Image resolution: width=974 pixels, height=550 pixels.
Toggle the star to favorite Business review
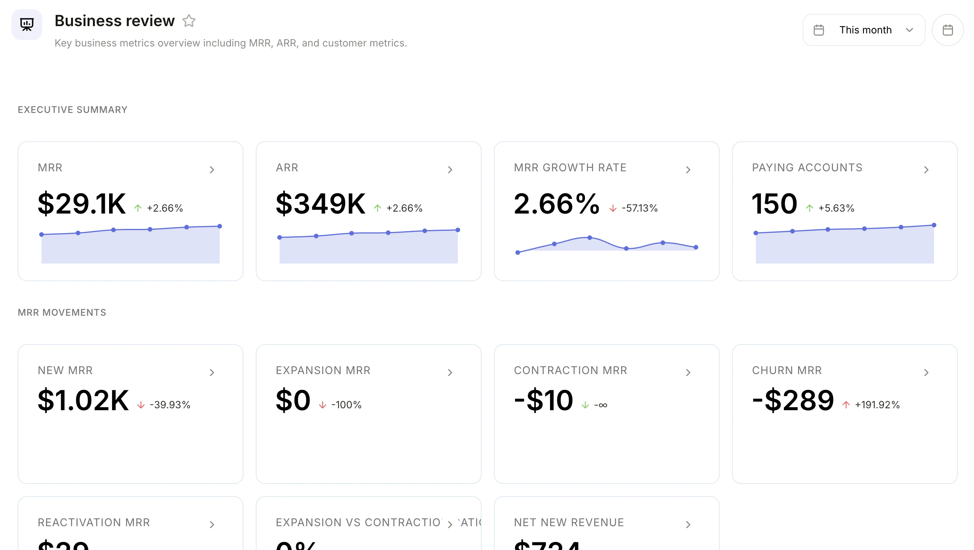(189, 21)
